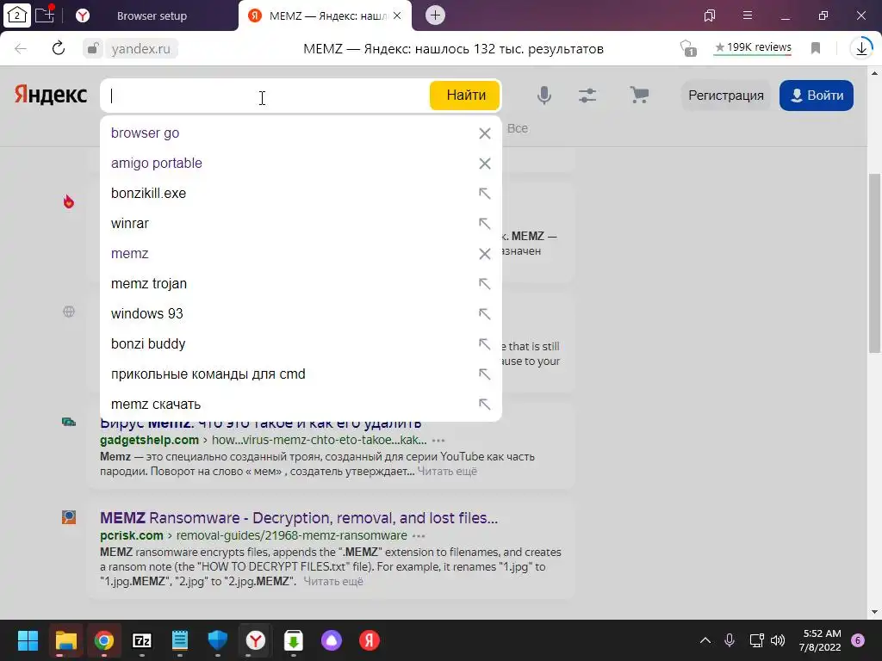Open the browser hamburger menu

tap(748, 15)
